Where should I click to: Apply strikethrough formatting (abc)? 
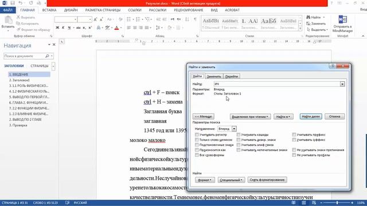[x=79, y=28]
